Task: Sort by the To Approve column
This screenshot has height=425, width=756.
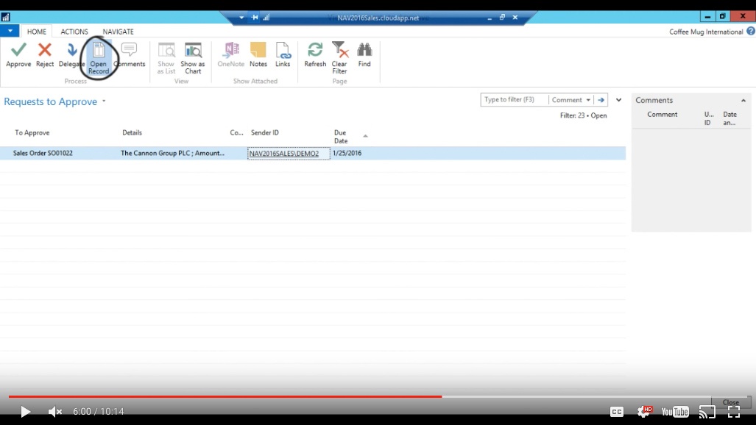Action: tap(32, 132)
